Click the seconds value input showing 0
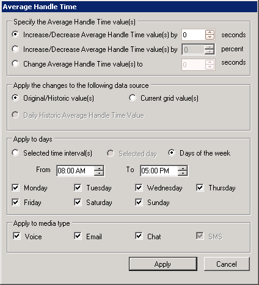This screenshot has width=259, height=285. pyautogui.click(x=194, y=35)
